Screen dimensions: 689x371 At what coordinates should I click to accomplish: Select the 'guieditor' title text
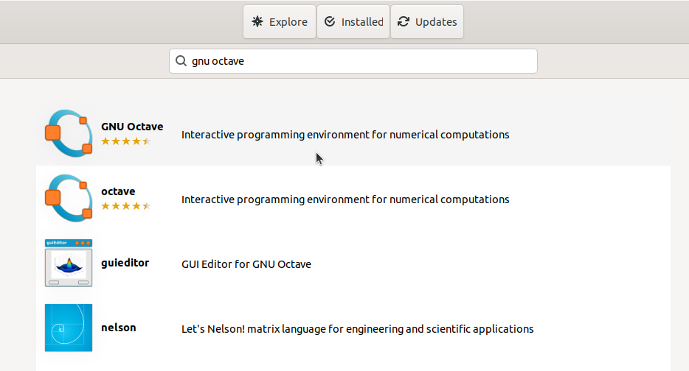pyautogui.click(x=125, y=263)
